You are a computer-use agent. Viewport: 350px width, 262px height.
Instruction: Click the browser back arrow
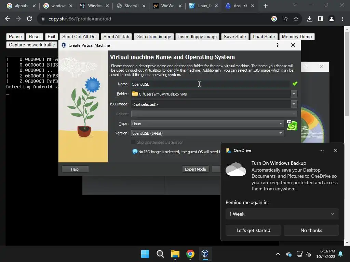tap(8, 19)
